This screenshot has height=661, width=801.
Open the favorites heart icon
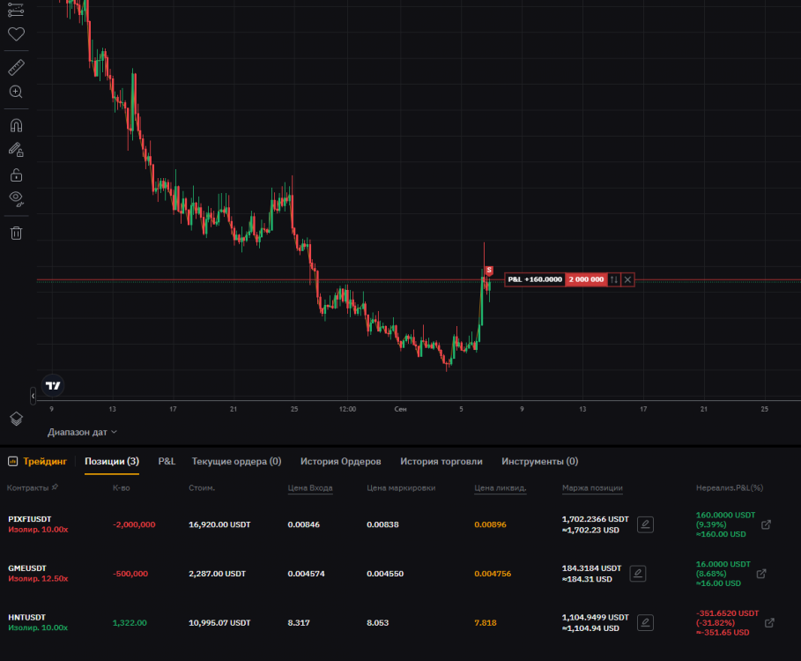point(16,34)
